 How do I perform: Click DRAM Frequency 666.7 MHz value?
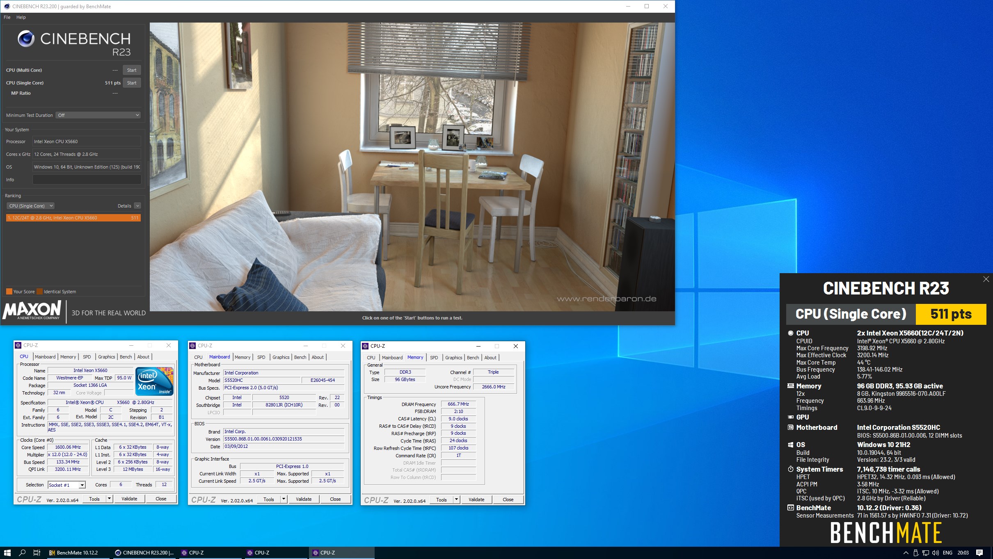pos(458,404)
